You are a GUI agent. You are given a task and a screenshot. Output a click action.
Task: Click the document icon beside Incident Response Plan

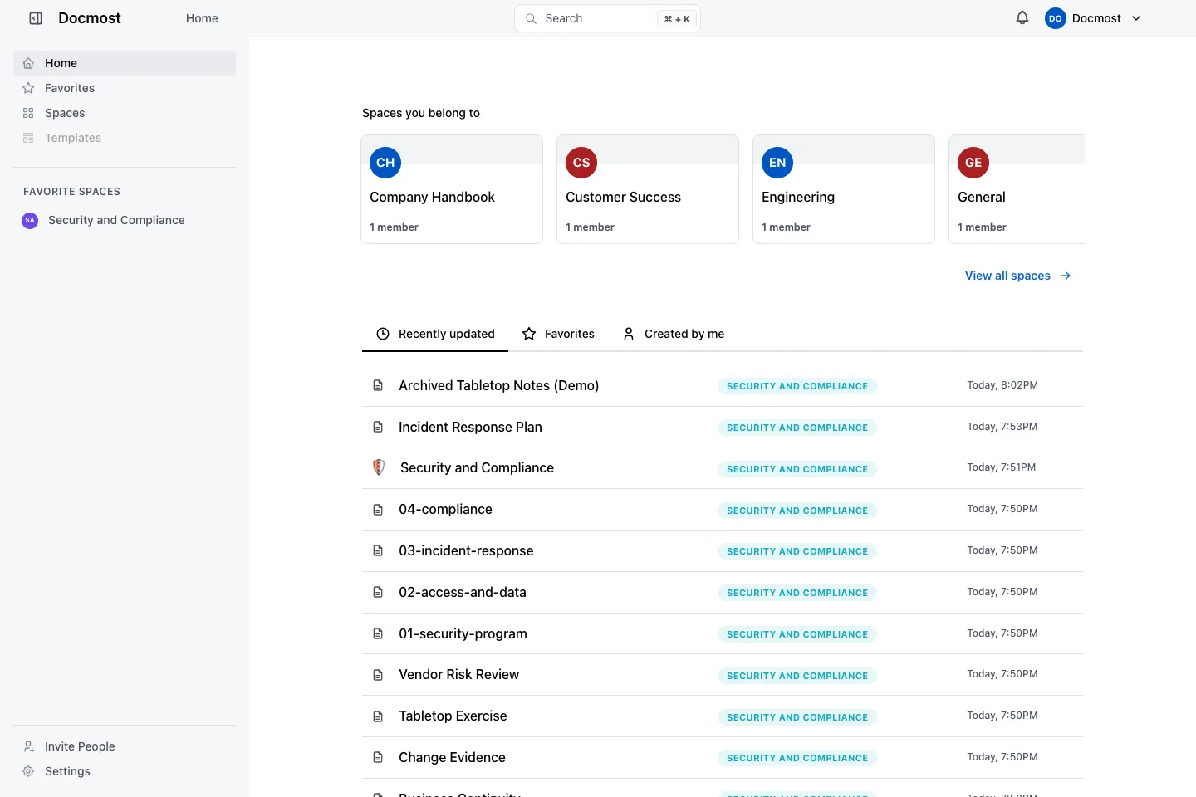click(x=378, y=427)
